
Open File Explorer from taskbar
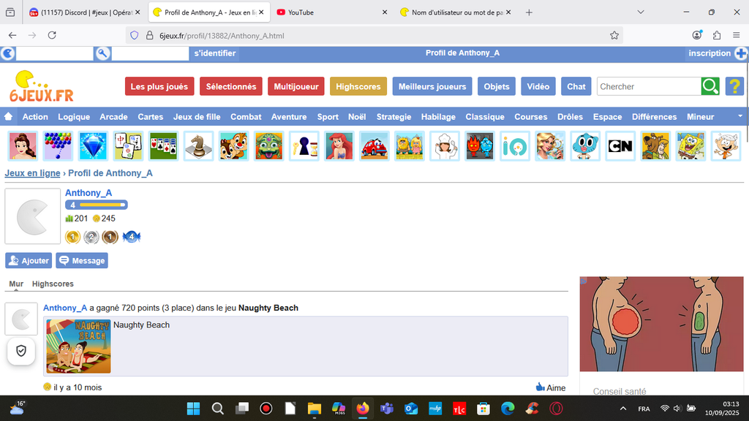[x=315, y=409]
